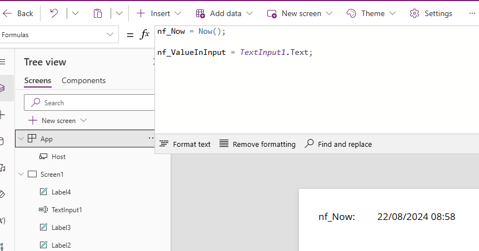Image resolution: width=479 pixels, height=251 pixels.
Task: Click the Tree view Search box
Action: (x=89, y=103)
